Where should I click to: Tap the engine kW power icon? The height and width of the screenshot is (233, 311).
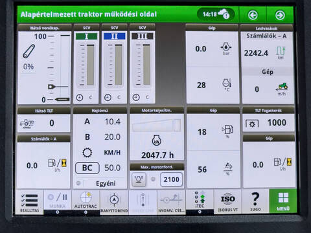click(156, 140)
